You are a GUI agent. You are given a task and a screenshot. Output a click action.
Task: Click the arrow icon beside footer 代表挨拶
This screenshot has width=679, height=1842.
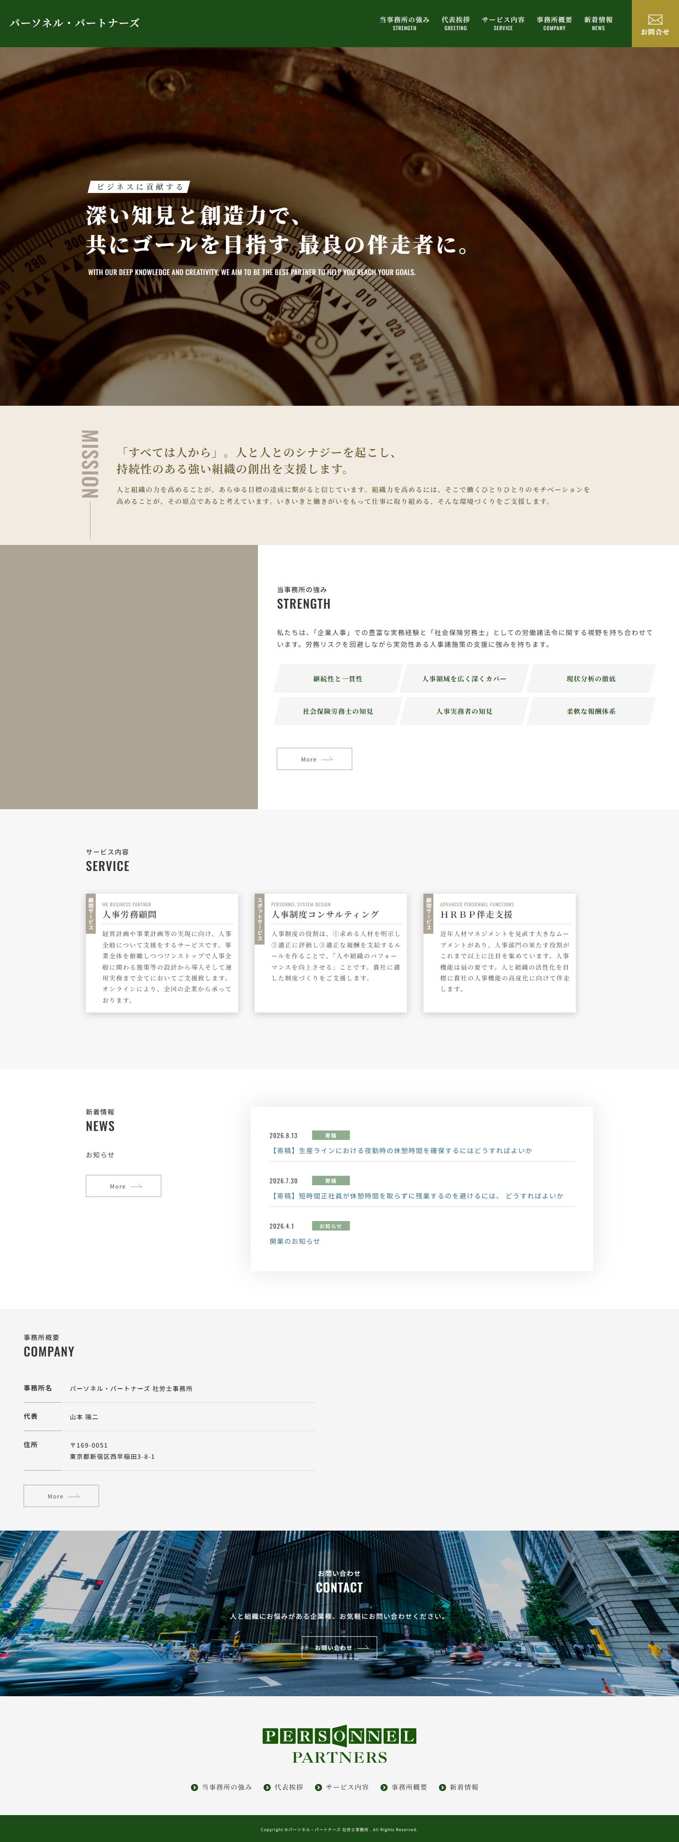[267, 1787]
